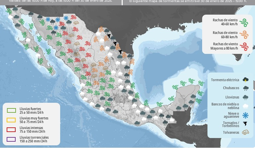The height and width of the screenshot is (148, 255).
Task: Click the 'Lluvias fuertes 25 a 50 mm/24 h' text
Action: click(32, 111)
